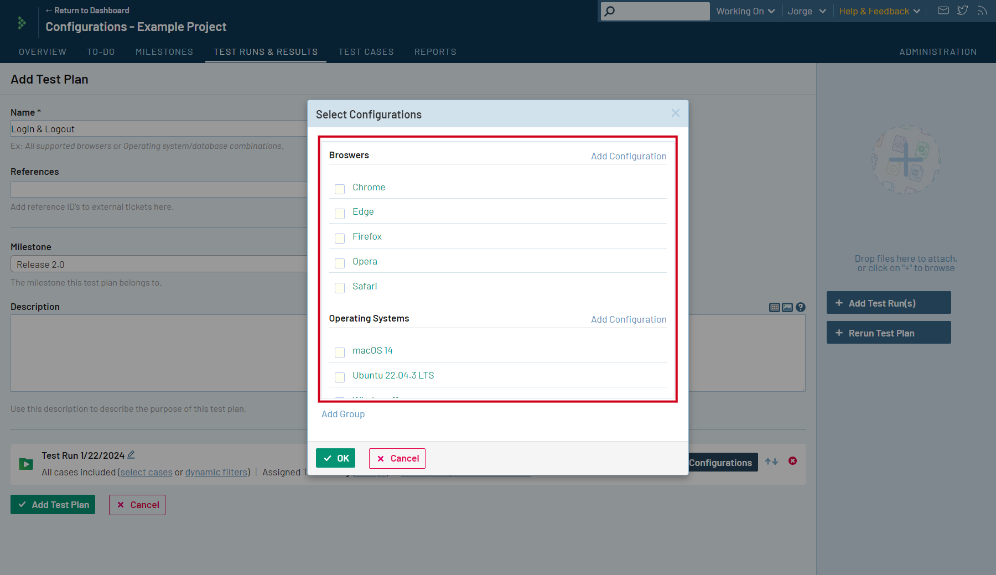Tick the macOS 14 checkbox
This screenshot has height=575, width=996.
[x=340, y=352]
